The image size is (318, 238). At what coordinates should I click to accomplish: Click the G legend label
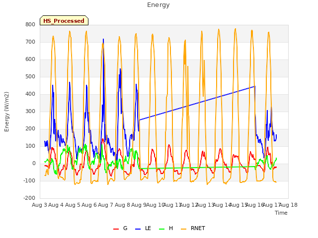(x=125, y=228)
